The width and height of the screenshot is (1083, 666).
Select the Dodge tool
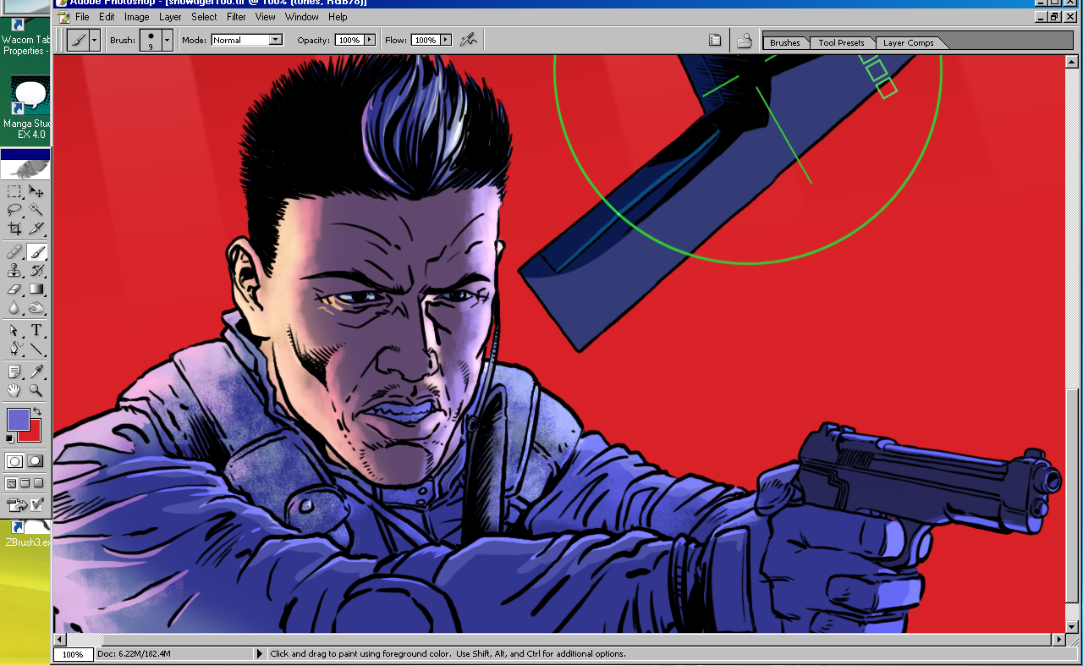36,308
